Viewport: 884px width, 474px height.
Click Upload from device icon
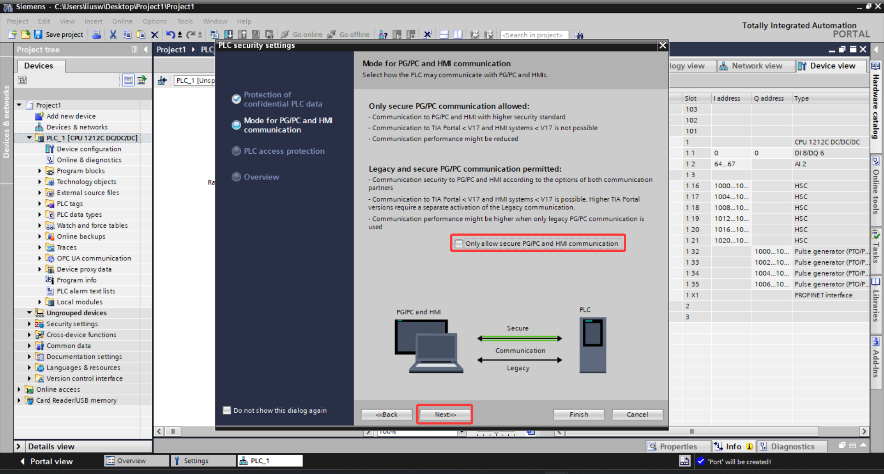tap(242, 35)
